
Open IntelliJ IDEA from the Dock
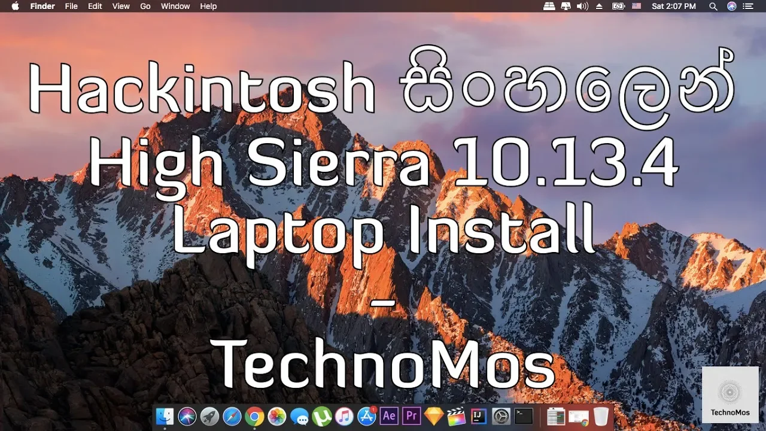point(479,416)
